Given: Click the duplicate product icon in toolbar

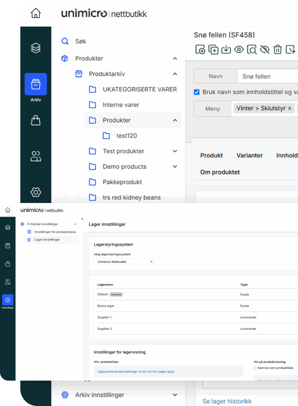Looking at the screenshot, I should coord(213,49).
